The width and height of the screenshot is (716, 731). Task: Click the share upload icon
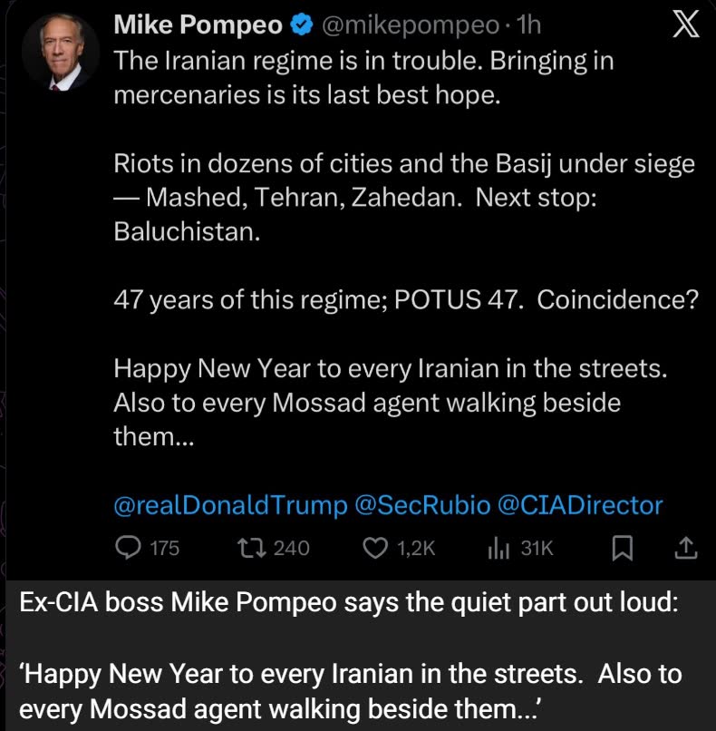click(x=686, y=548)
